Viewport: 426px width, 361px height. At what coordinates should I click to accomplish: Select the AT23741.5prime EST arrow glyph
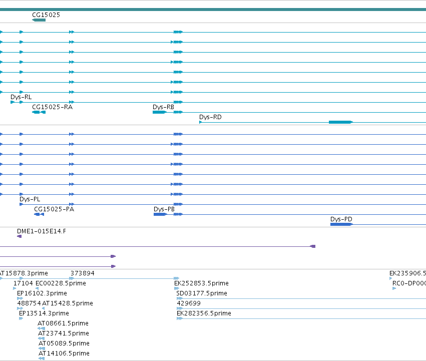tap(41, 338)
